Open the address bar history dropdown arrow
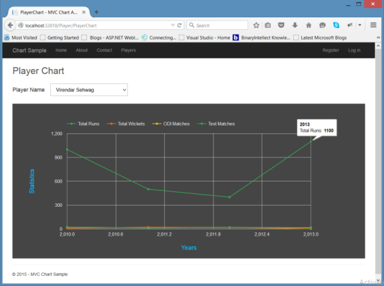Viewport: 384px width, 286px height. pos(173,25)
